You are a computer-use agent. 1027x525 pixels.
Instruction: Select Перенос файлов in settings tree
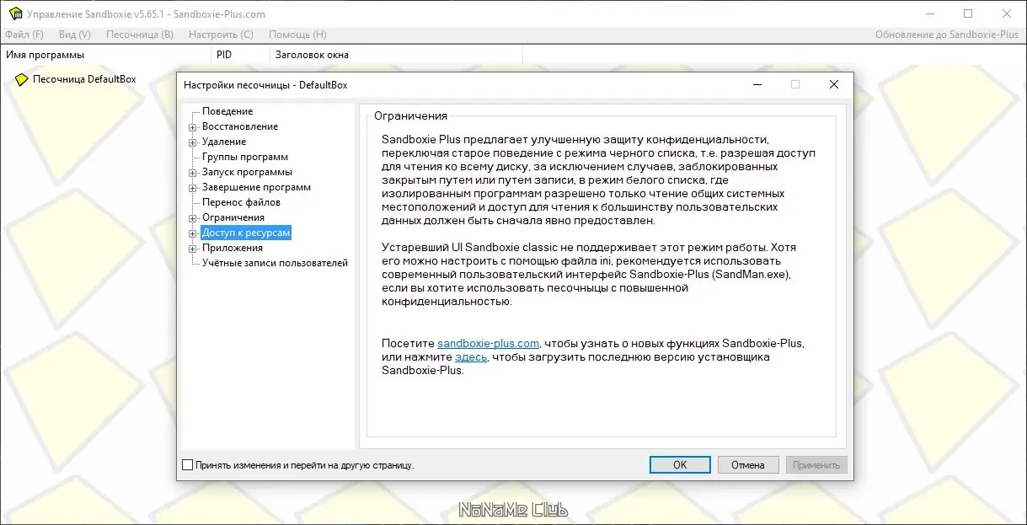(x=241, y=202)
